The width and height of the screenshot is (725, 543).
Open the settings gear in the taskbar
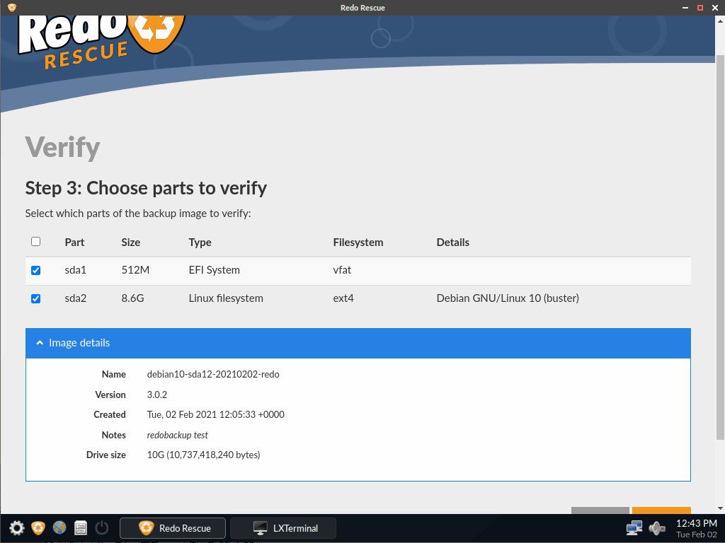(x=17, y=527)
